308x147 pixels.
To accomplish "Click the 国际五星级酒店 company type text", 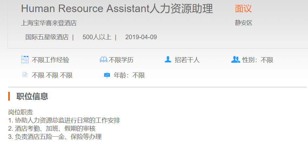I will 47,37.
